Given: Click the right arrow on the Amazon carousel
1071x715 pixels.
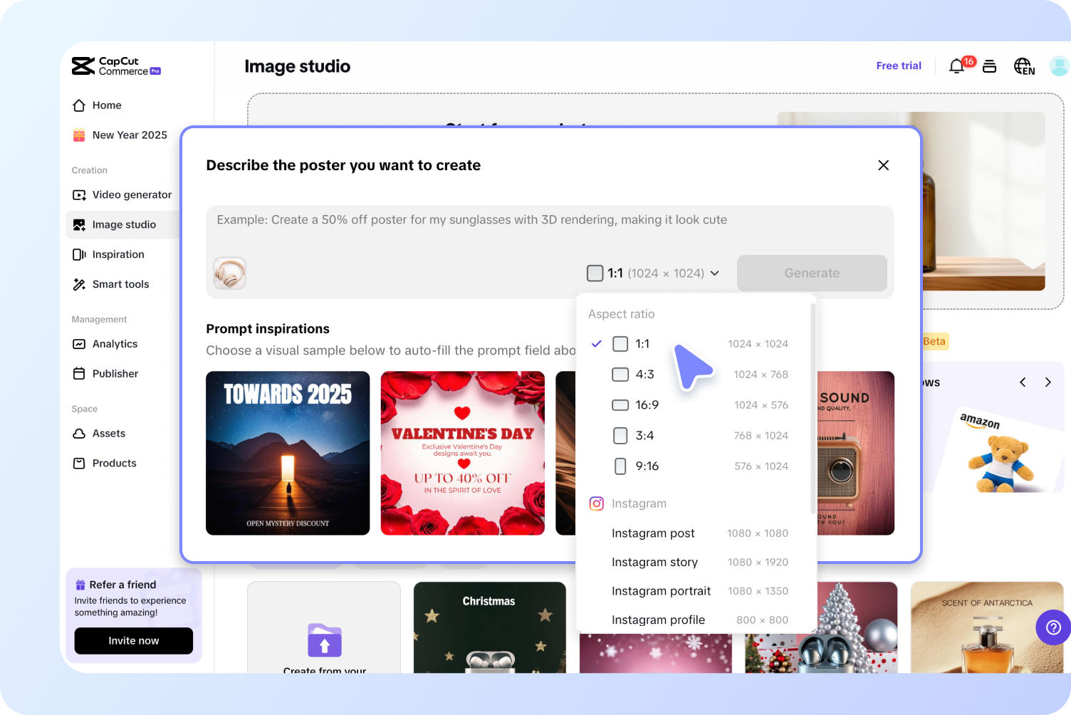Looking at the screenshot, I should [1048, 382].
